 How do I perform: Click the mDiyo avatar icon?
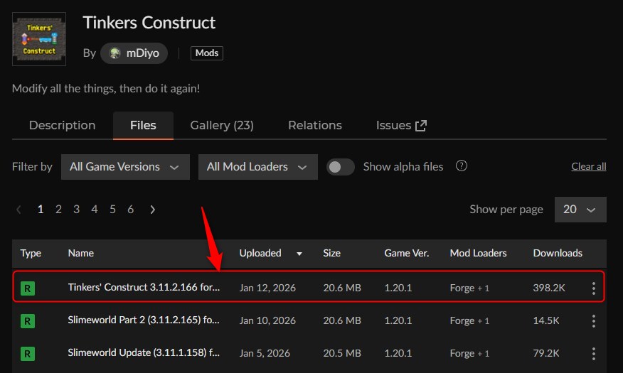pyautogui.click(x=115, y=53)
